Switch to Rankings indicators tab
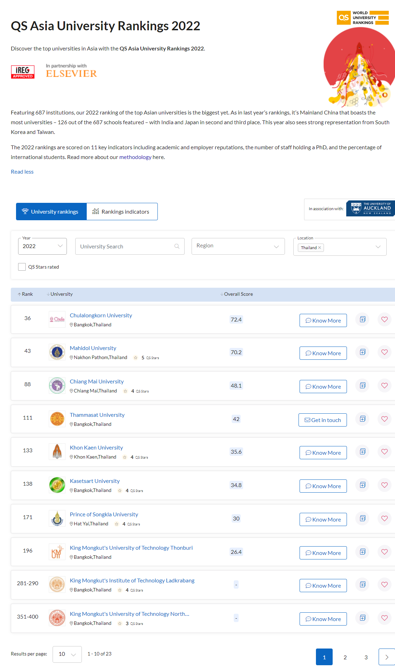Screen dimensions: 395x668 point(122,212)
